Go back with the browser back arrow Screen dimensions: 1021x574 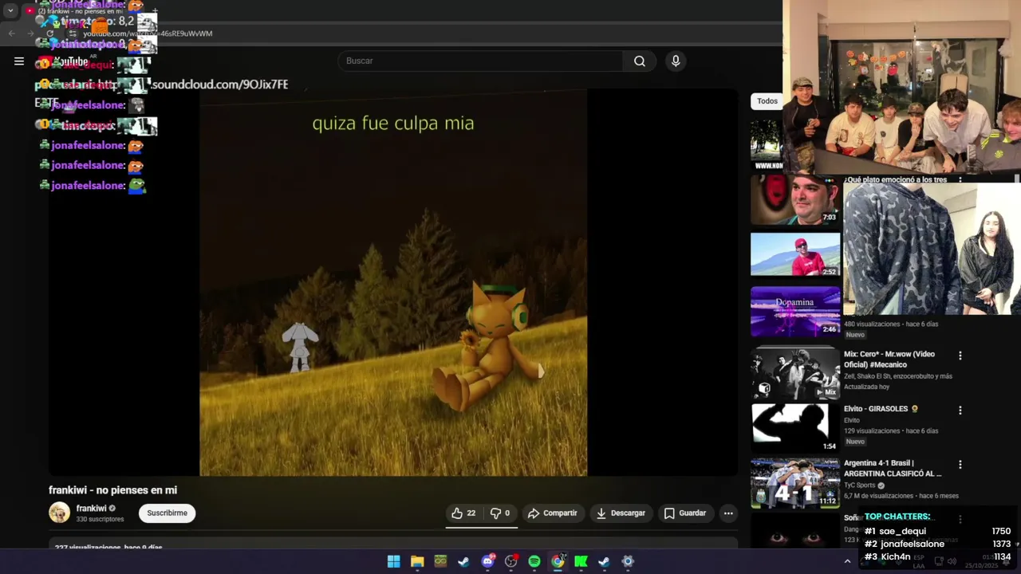click(11, 33)
